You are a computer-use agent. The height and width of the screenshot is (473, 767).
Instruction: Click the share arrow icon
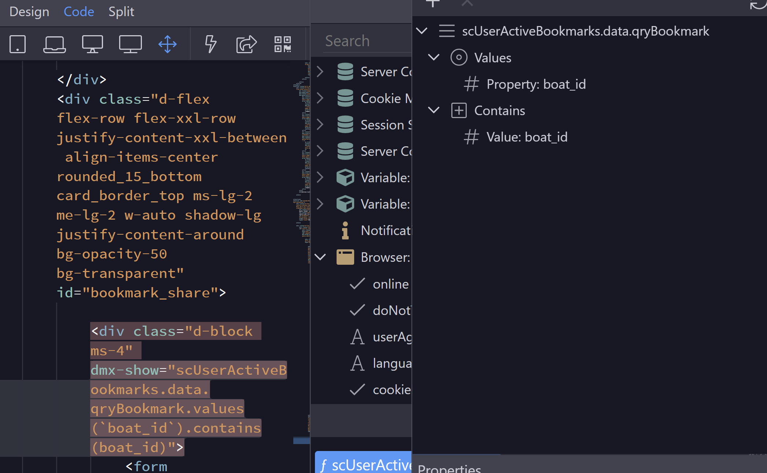point(246,44)
